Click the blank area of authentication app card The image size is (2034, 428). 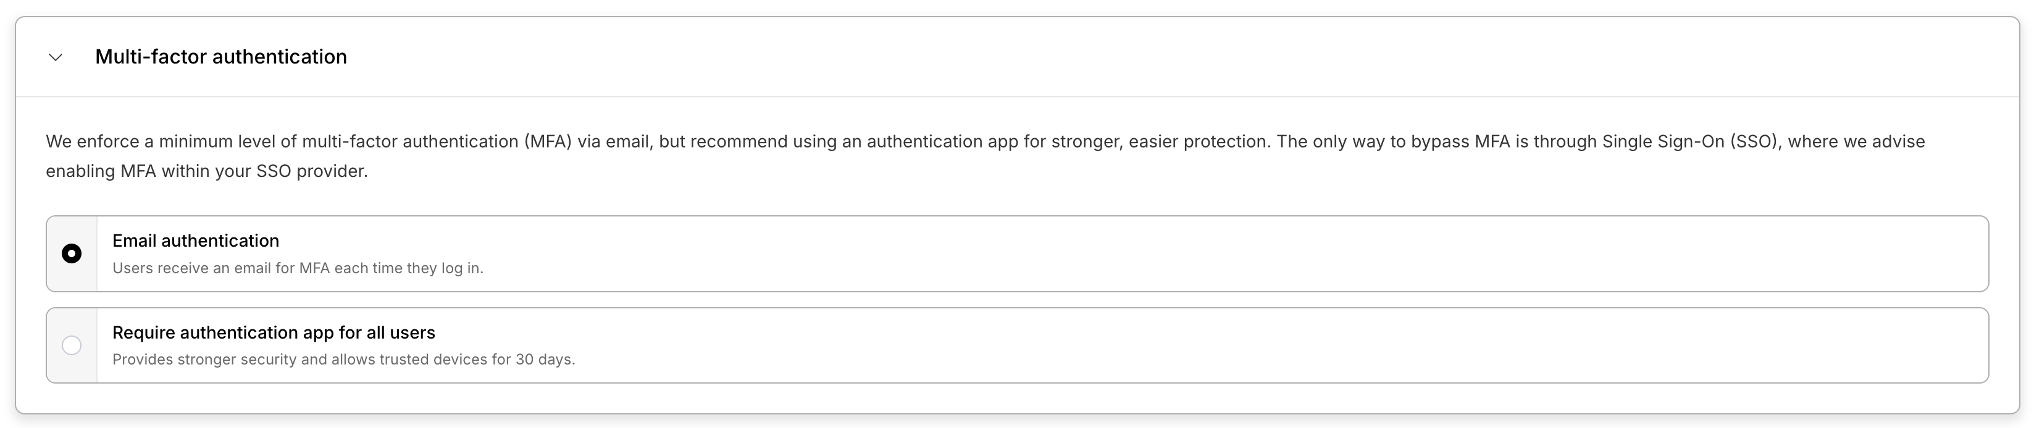coord(1184,345)
